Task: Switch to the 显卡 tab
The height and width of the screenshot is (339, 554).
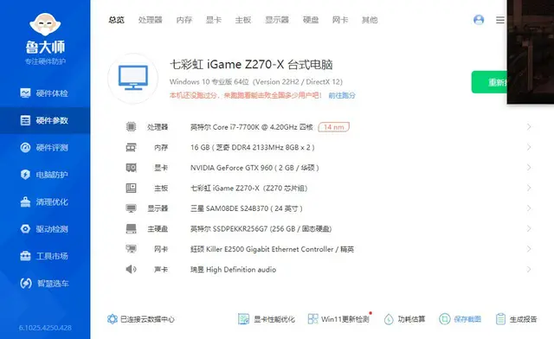Action: tap(214, 20)
